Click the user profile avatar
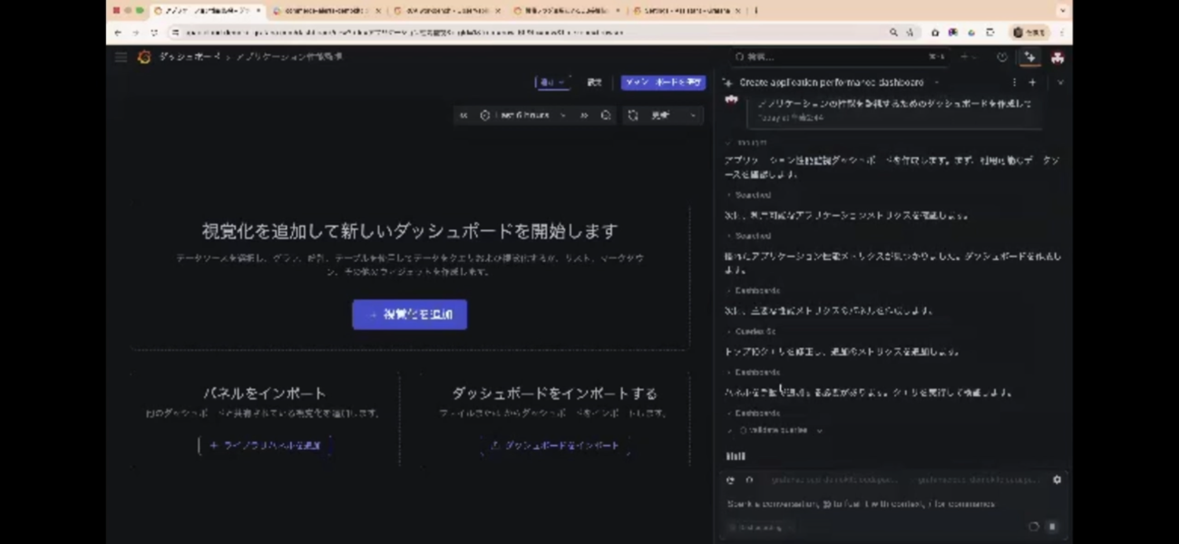 (x=1057, y=57)
